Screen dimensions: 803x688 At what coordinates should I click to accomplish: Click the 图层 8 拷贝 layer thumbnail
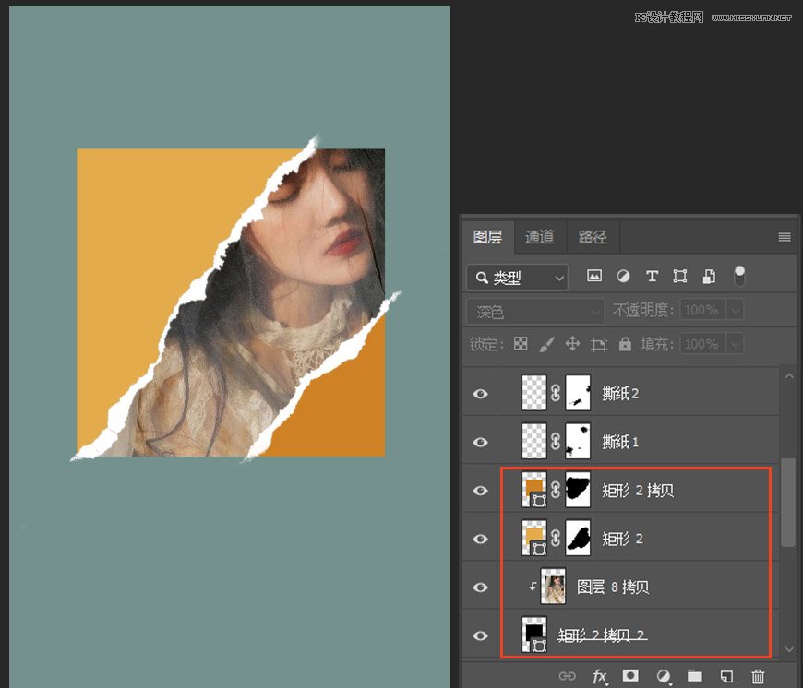coord(552,587)
